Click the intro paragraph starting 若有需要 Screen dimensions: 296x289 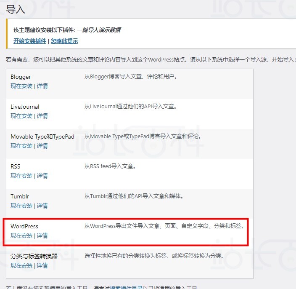151,59
